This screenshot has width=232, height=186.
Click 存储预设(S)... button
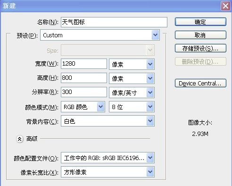(x=200, y=48)
